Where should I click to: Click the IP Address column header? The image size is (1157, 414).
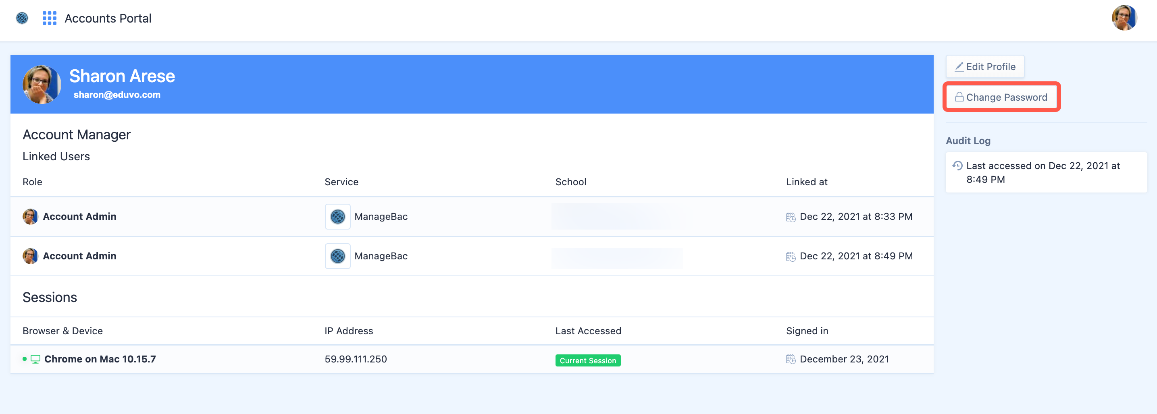pos(349,331)
